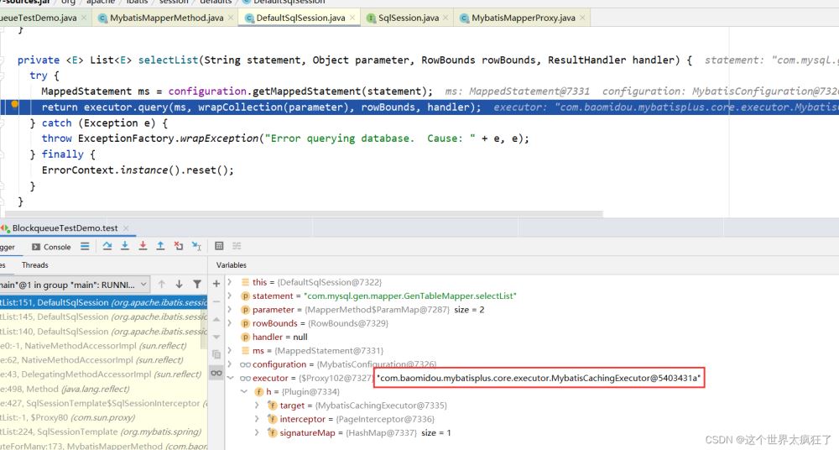The width and height of the screenshot is (839, 450).
Task: Click the Run to Cursor icon
Action: 196,246
